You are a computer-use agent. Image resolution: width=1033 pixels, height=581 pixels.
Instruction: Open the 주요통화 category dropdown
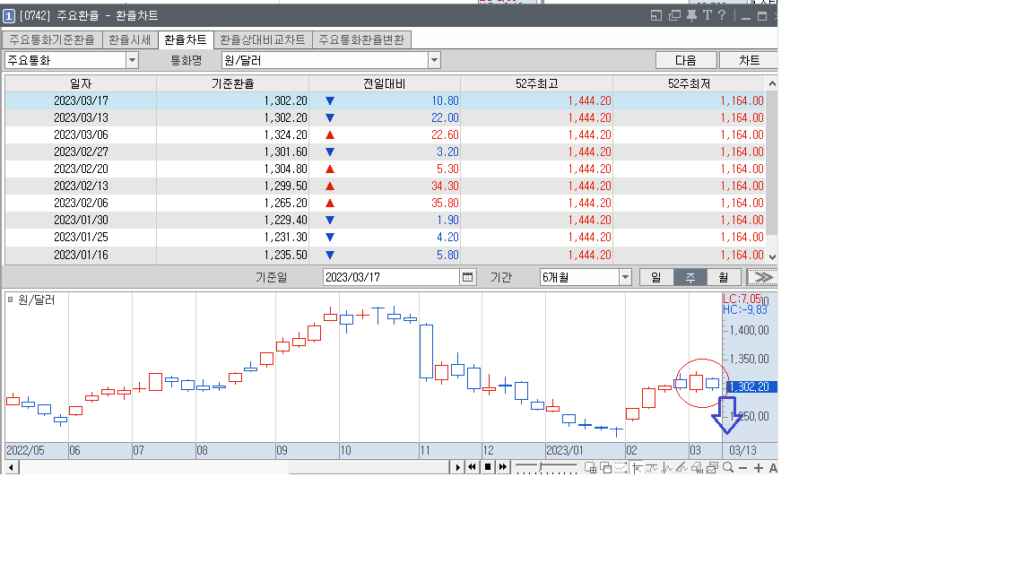tap(132, 60)
